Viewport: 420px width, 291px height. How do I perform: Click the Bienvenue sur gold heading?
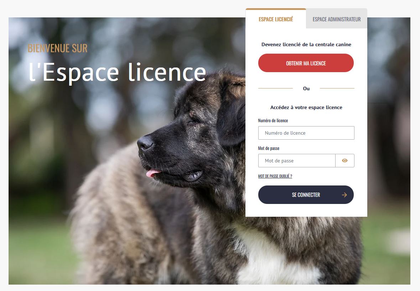click(x=58, y=48)
